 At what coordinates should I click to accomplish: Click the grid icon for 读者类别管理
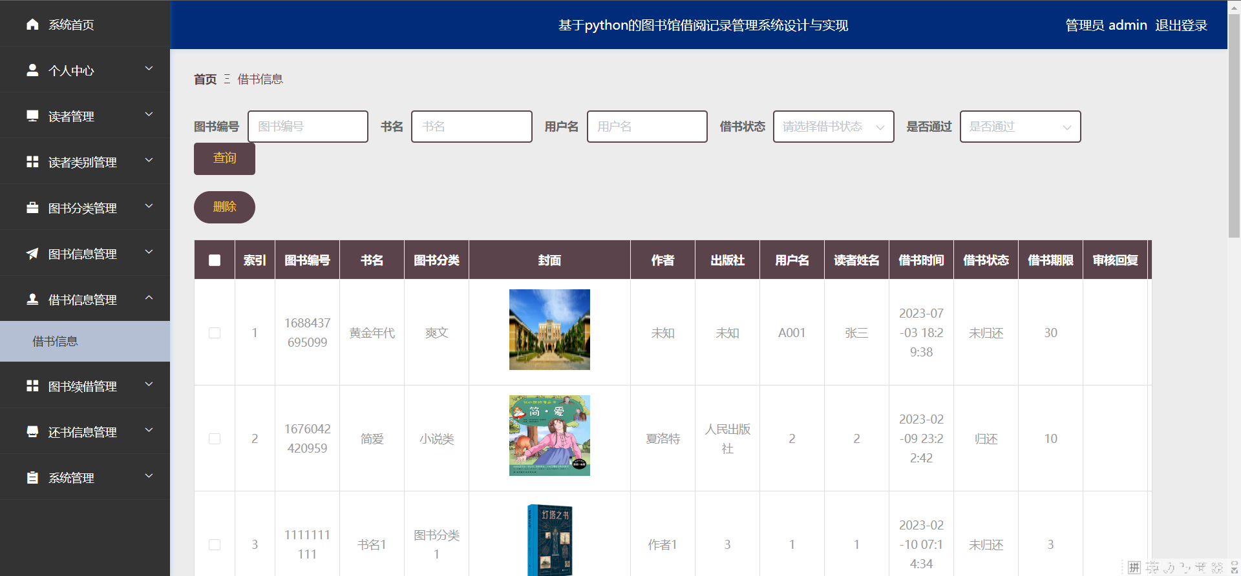(x=32, y=161)
